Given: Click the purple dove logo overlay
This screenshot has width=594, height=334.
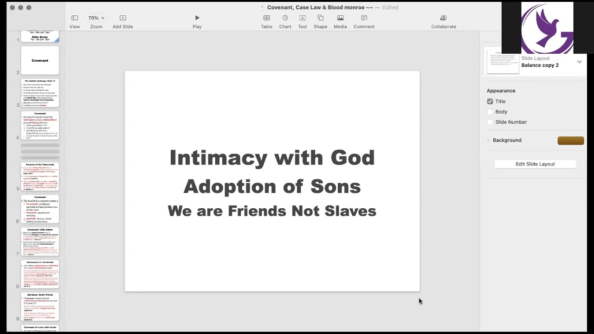Looking at the screenshot, I should [x=547, y=28].
